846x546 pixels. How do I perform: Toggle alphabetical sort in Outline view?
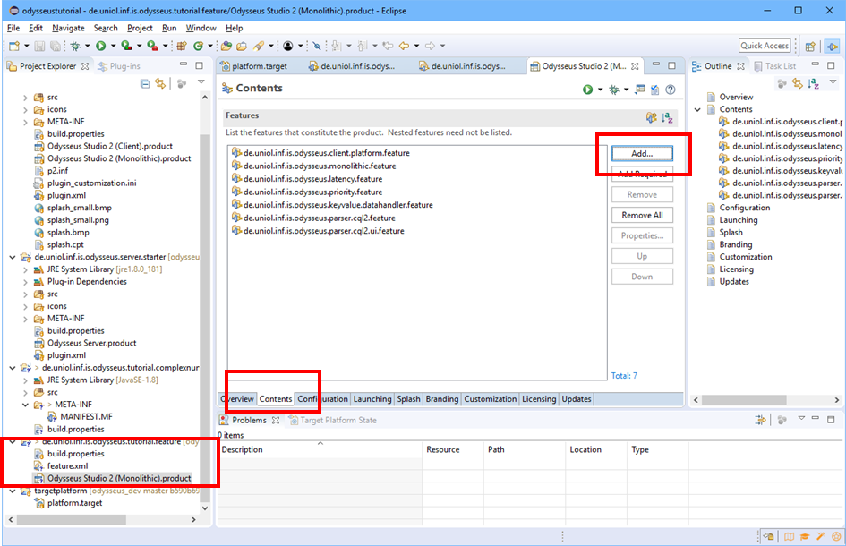coord(814,83)
